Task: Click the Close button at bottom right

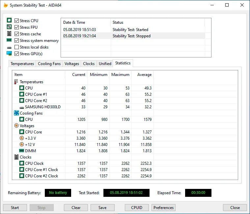Action: click(235, 207)
